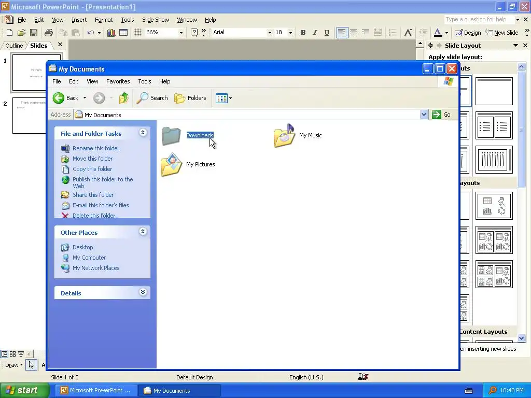This screenshot has height=398, width=531.
Task: Click the Save floppy icon in PowerPoint
Action: (x=34, y=33)
